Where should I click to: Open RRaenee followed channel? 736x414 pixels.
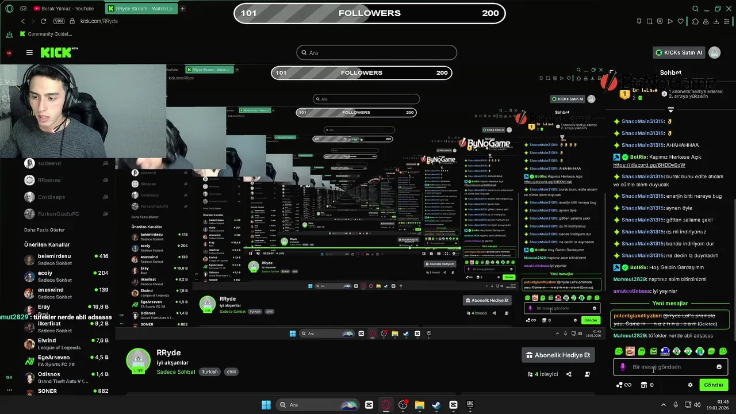[67, 180]
